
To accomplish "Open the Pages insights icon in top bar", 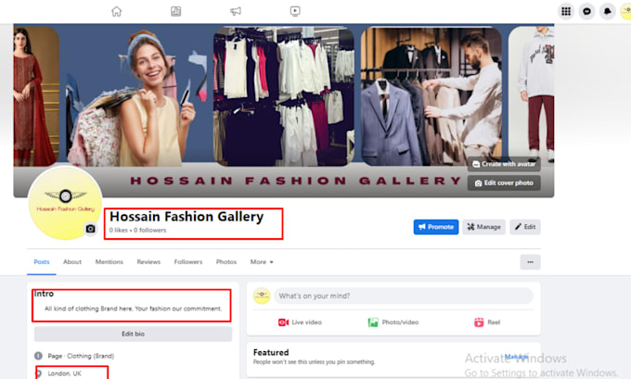I will (x=176, y=11).
